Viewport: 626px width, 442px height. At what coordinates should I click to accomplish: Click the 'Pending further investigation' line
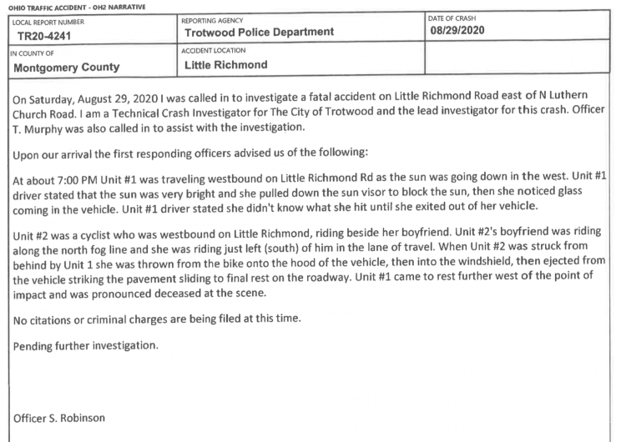[x=85, y=345]
